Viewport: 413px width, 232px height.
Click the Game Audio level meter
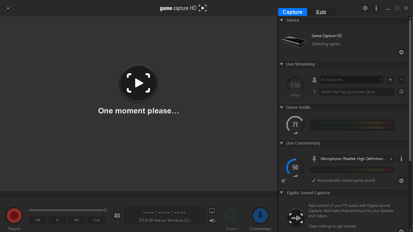(352, 125)
